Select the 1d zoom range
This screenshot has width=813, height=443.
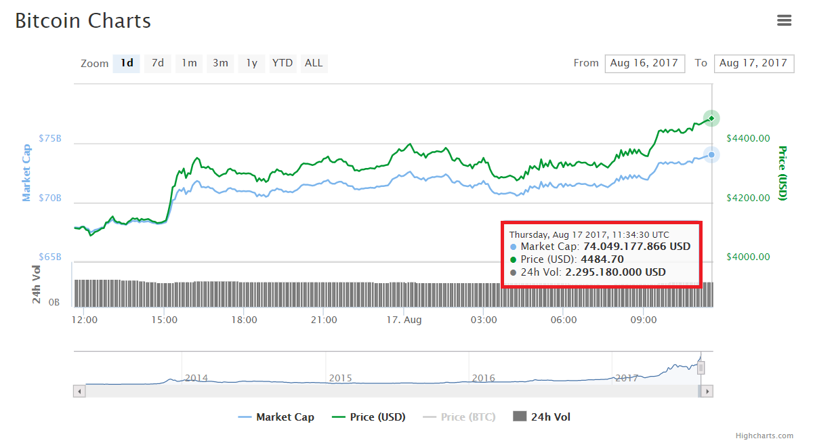(127, 63)
